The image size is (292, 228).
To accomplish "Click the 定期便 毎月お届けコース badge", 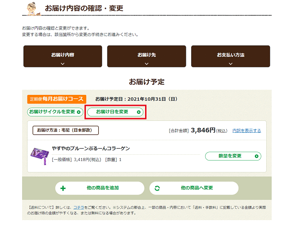I will (x=57, y=99).
